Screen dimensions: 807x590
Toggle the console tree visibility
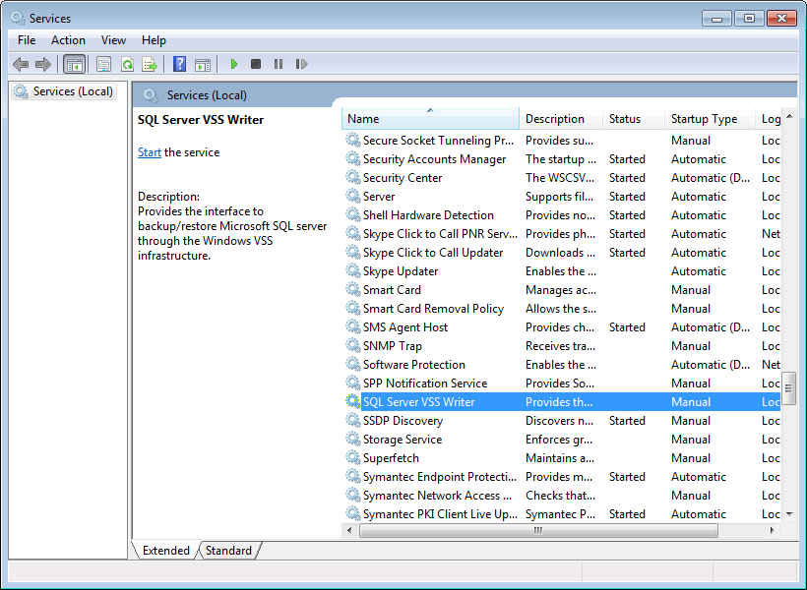(x=74, y=64)
